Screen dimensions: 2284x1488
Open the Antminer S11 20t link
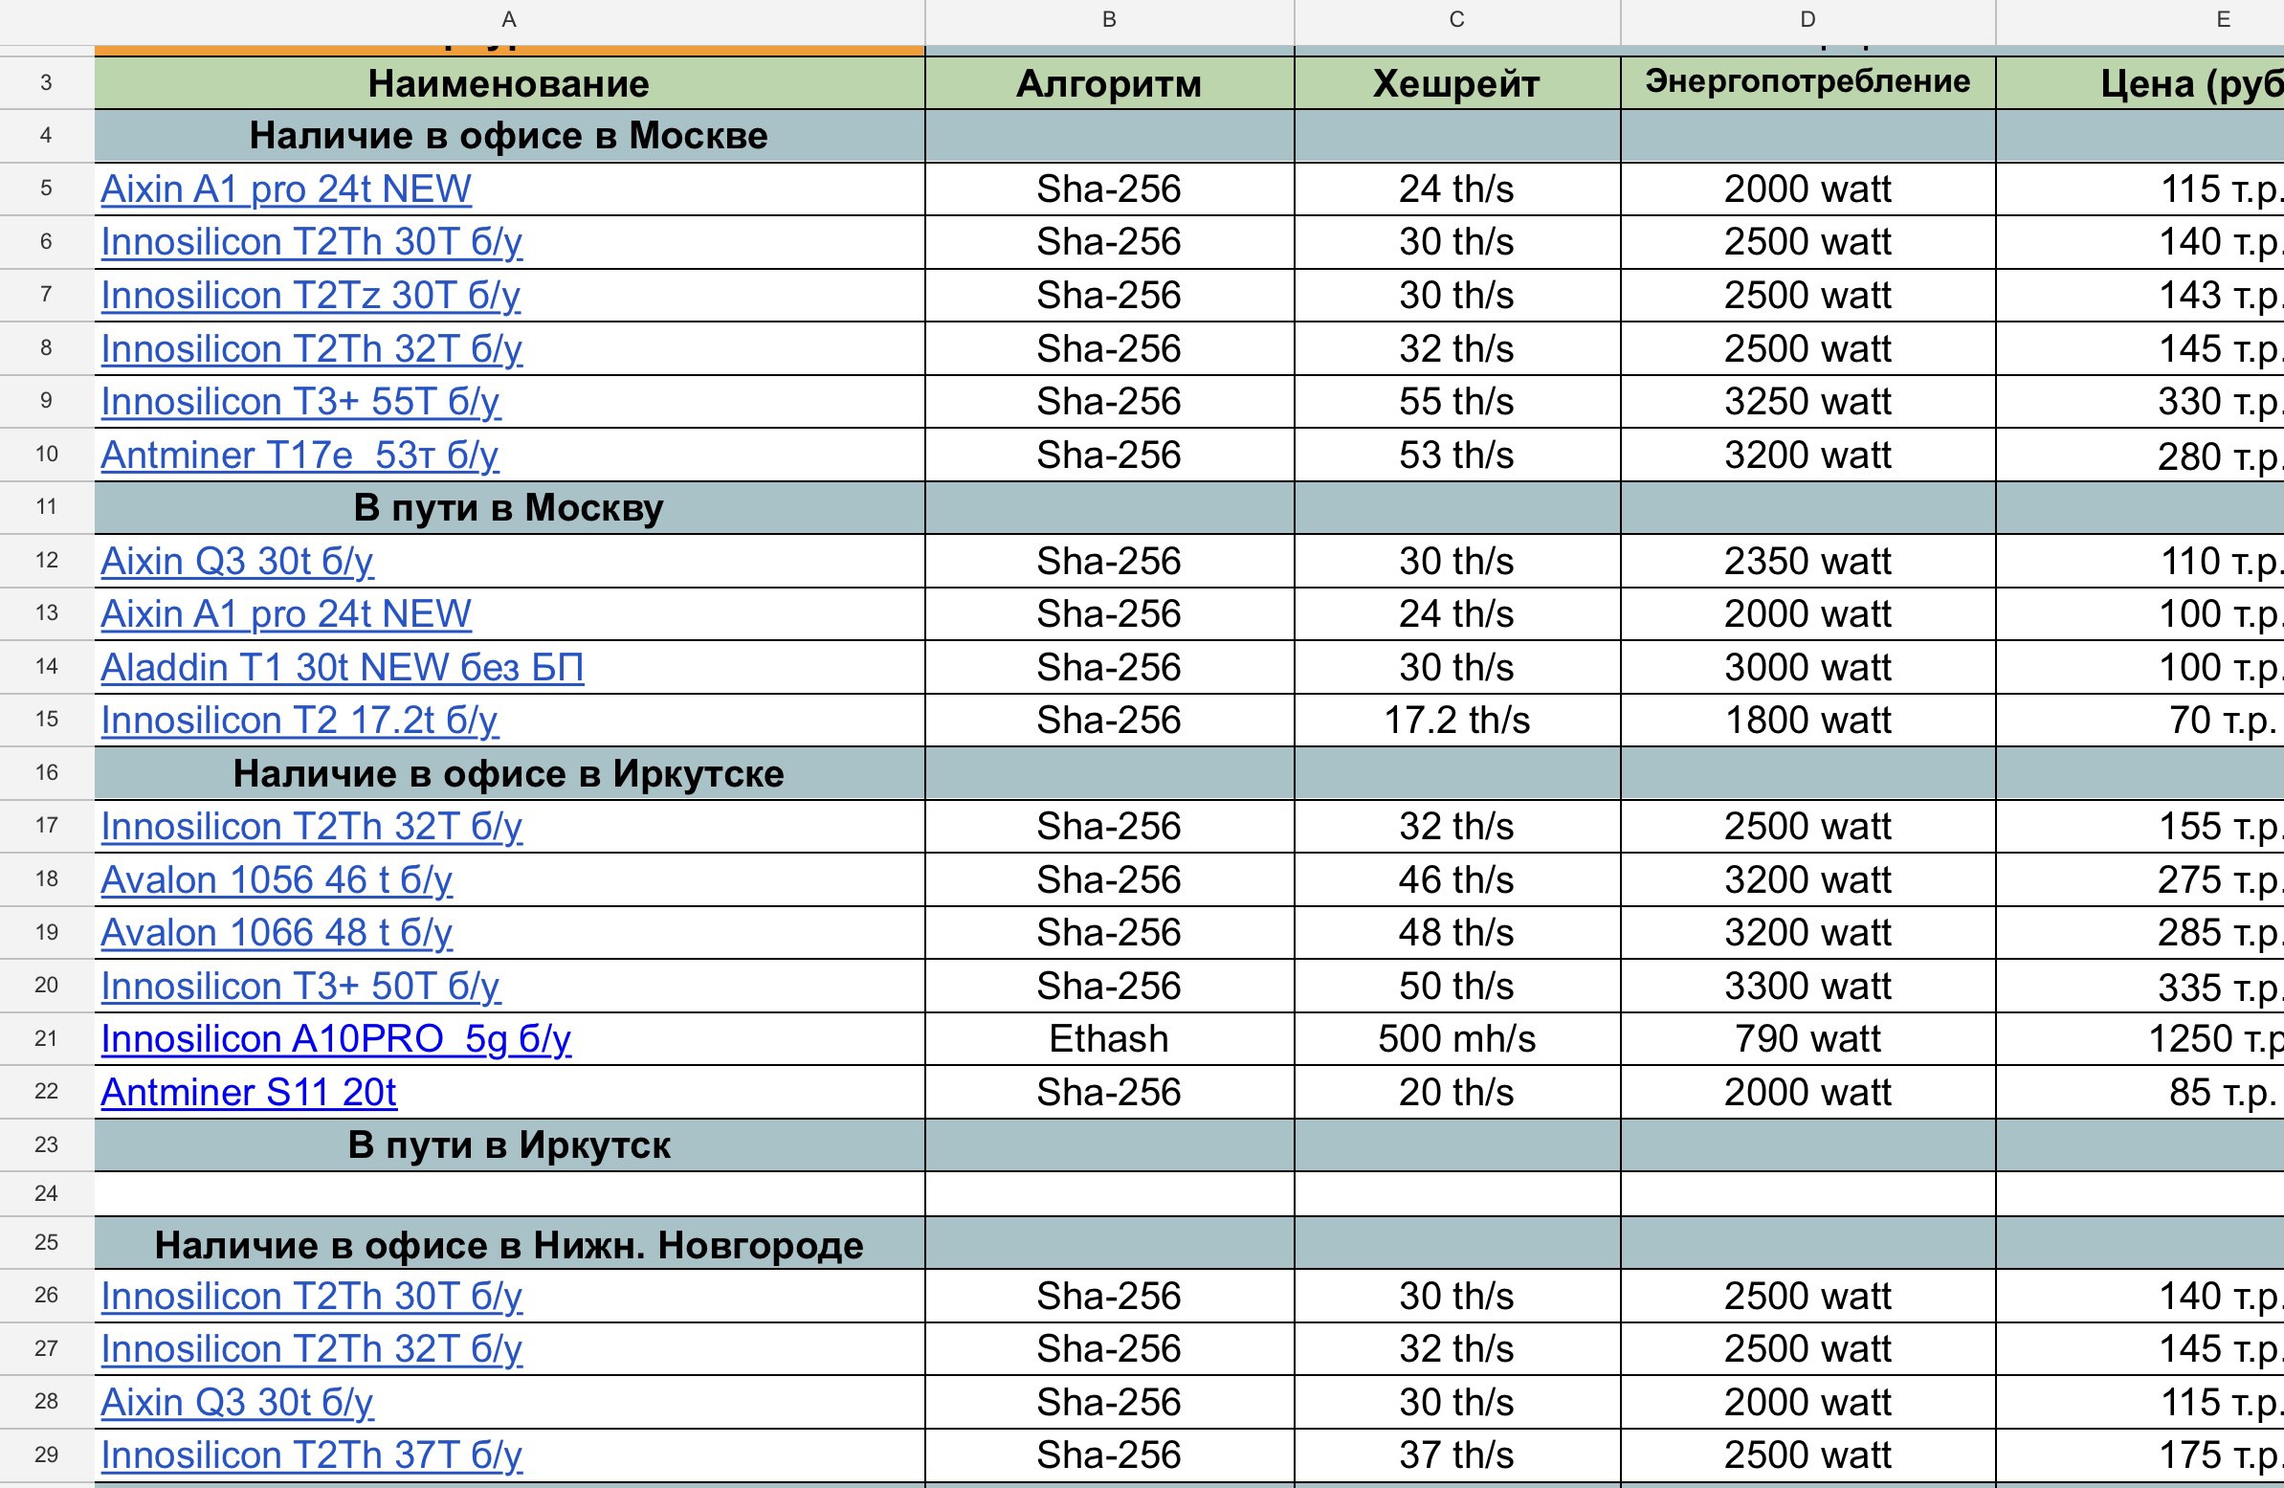249,1093
